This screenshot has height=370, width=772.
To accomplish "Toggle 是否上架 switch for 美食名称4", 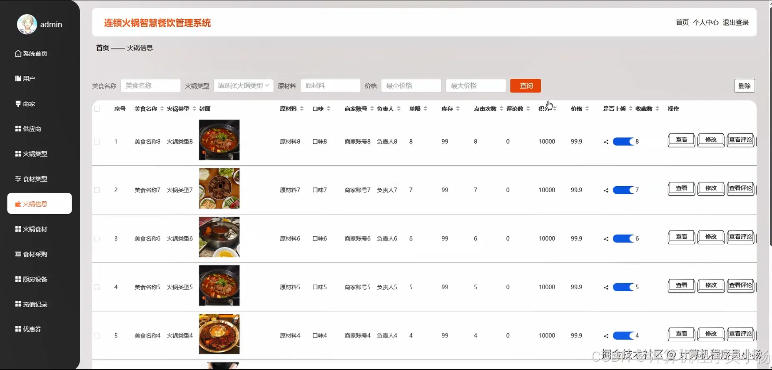I will pyautogui.click(x=623, y=335).
